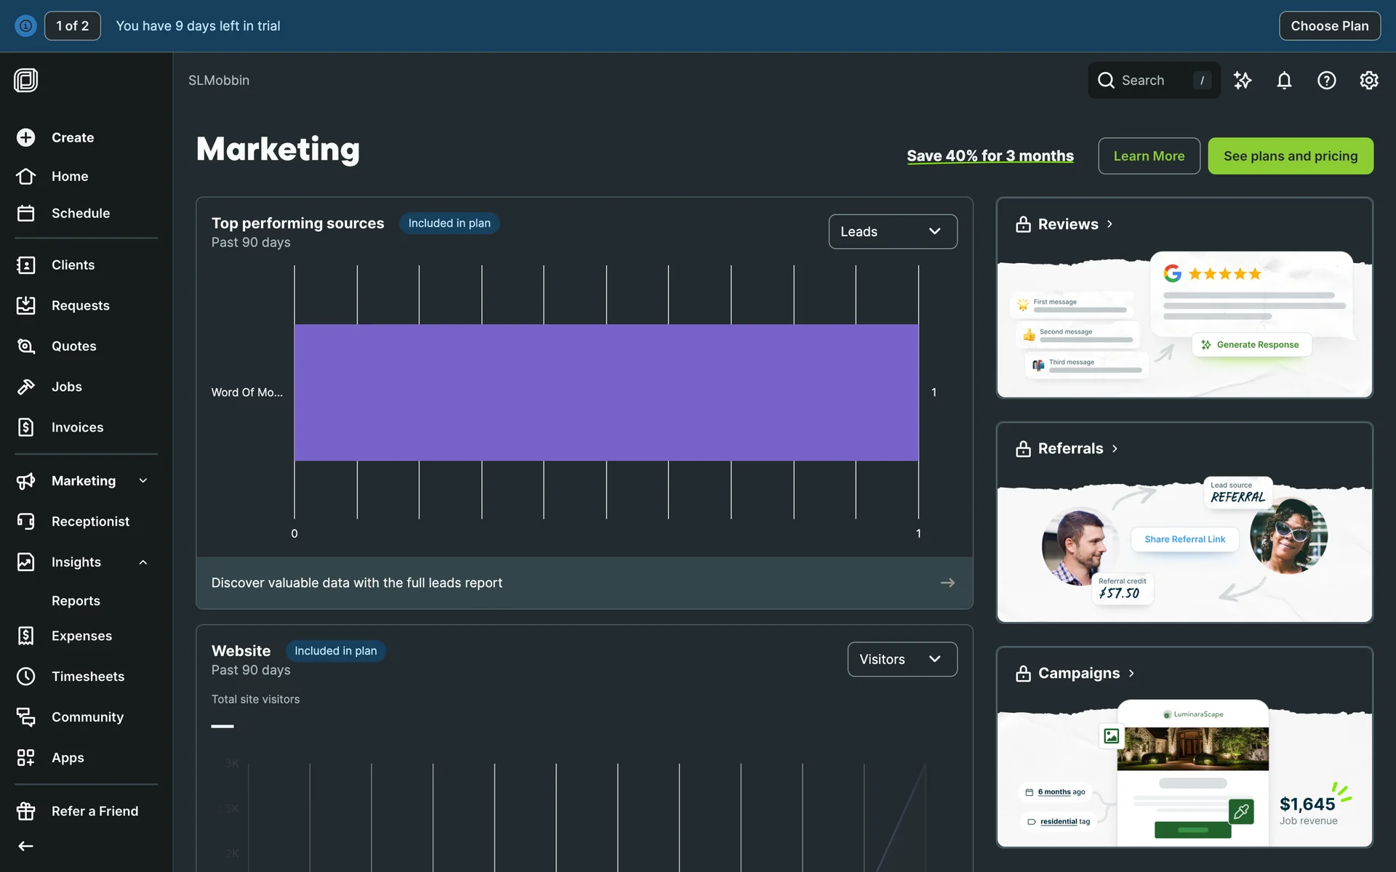Open the settings gear icon
Viewport: 1396px width, 872px height.
1368,81
